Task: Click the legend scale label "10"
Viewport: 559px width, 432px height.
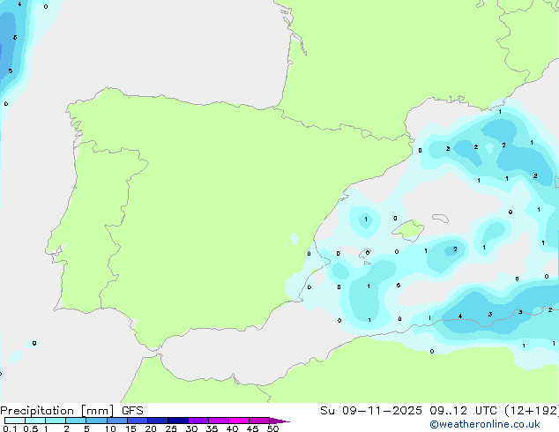Action: click(110, 428)
